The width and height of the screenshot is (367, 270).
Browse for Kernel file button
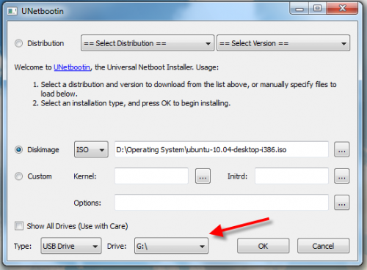pyautogui.click(x=203, y=176)
